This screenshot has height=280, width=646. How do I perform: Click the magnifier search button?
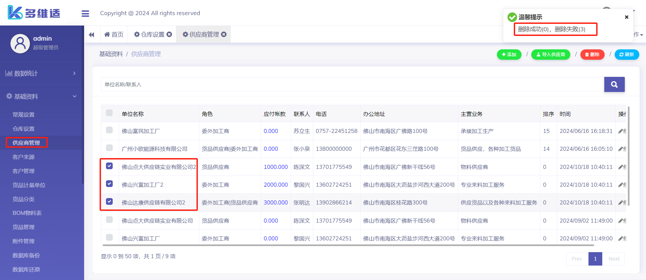[614, 84]
